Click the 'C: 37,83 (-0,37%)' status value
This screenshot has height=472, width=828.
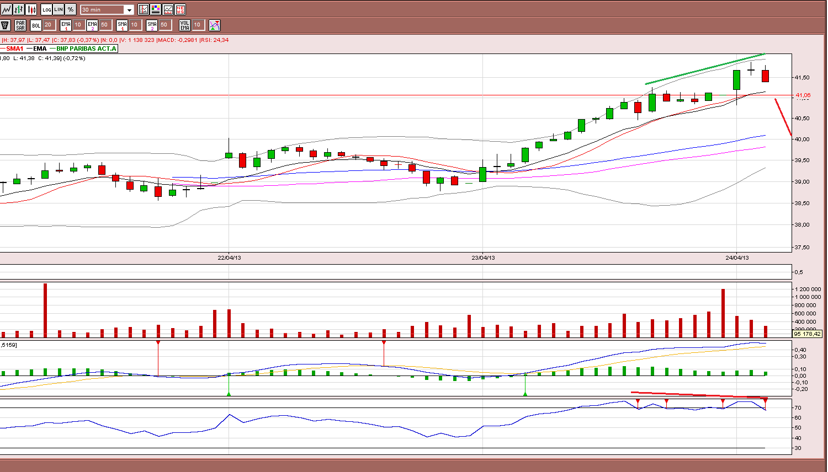click(x=76, y=40)
